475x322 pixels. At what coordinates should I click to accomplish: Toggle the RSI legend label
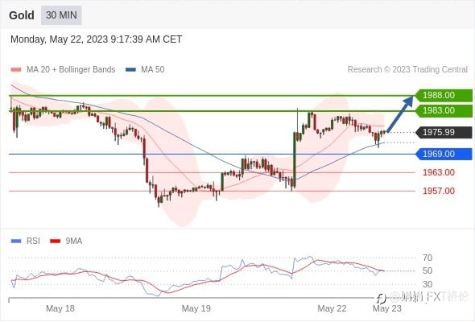[33, 242]
